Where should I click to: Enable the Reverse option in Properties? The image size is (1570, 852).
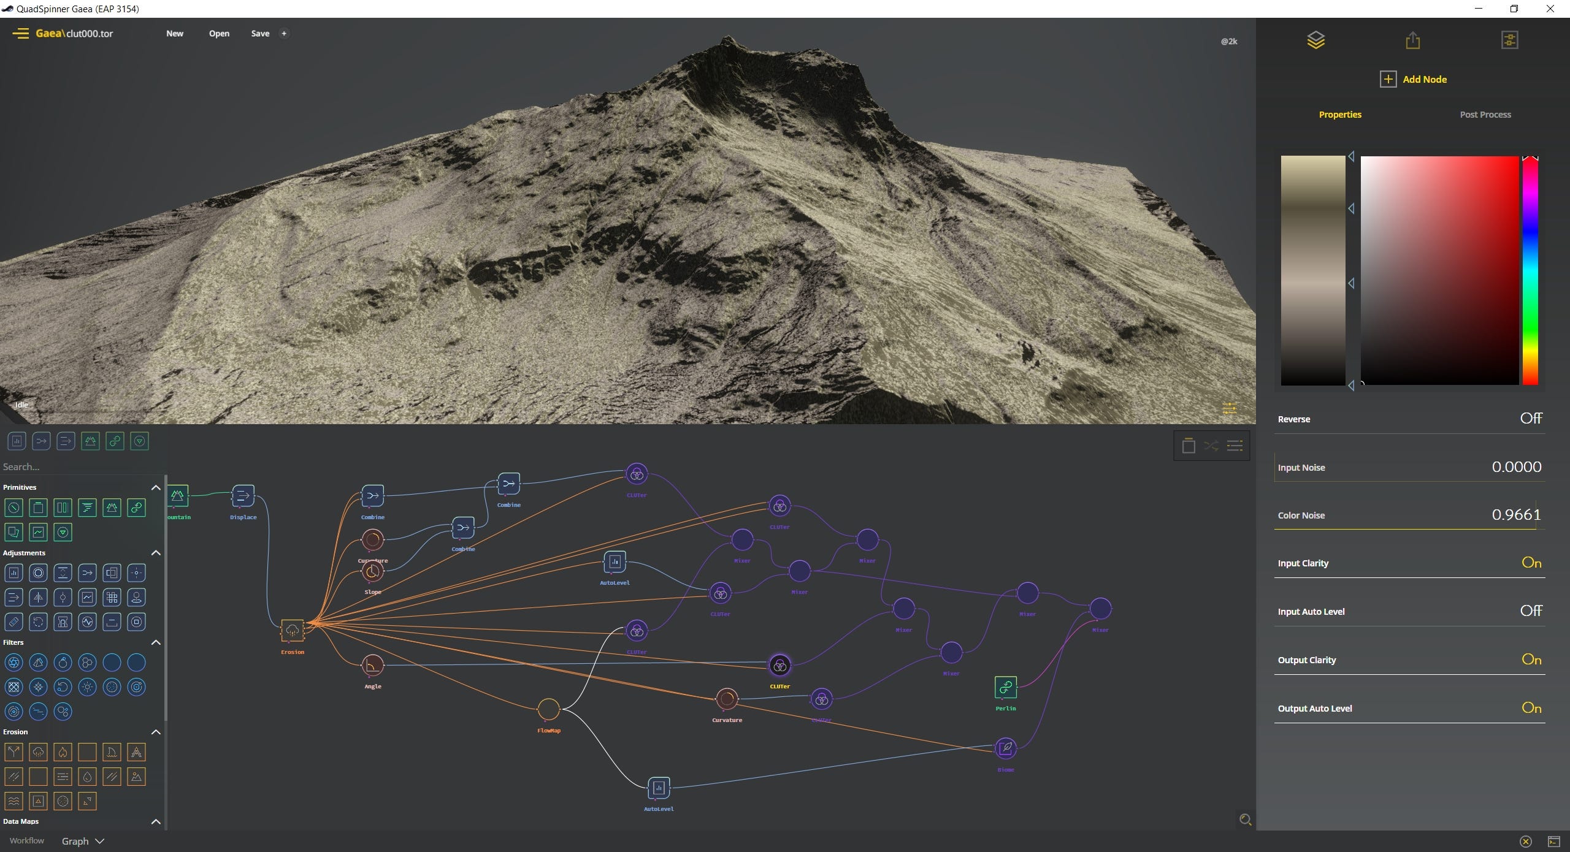coord(1531,418)
